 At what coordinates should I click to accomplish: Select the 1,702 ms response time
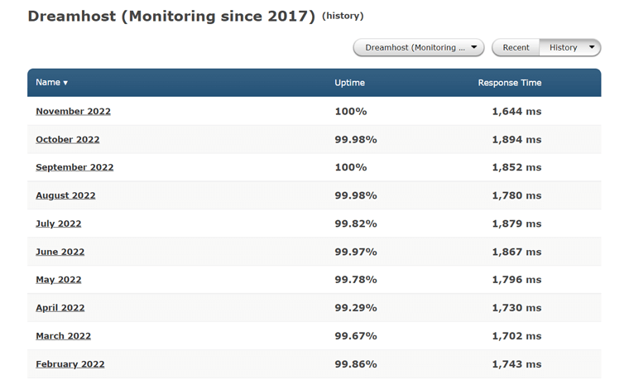point(516,336)
